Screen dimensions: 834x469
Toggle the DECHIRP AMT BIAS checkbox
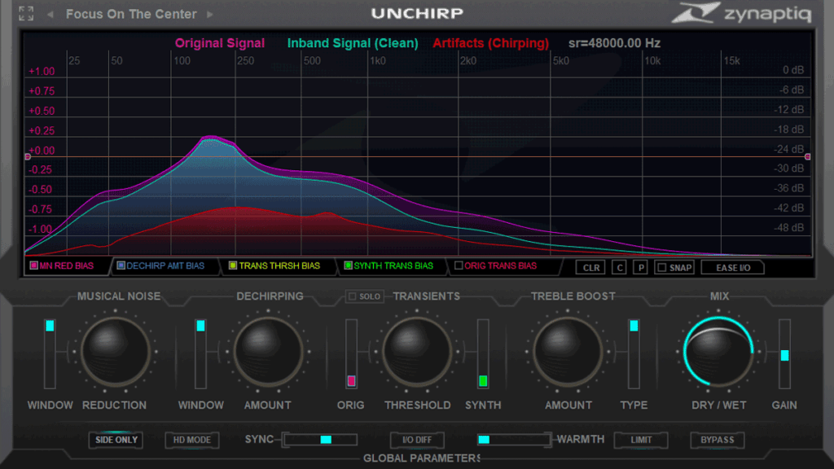[x=121, y=265]
